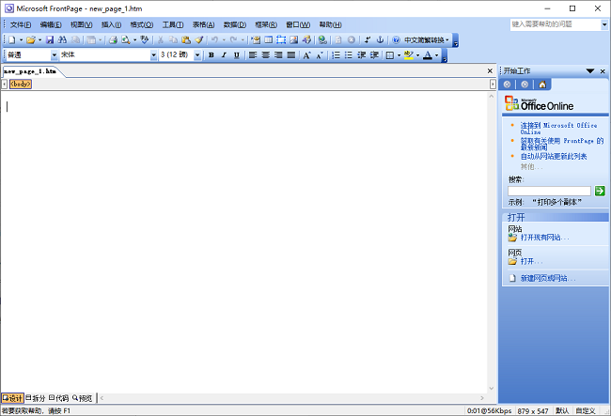Click the Print icon in toolbar
This screenshot has width=611, height=416.
pyautogui.click(x=113, y=40)
